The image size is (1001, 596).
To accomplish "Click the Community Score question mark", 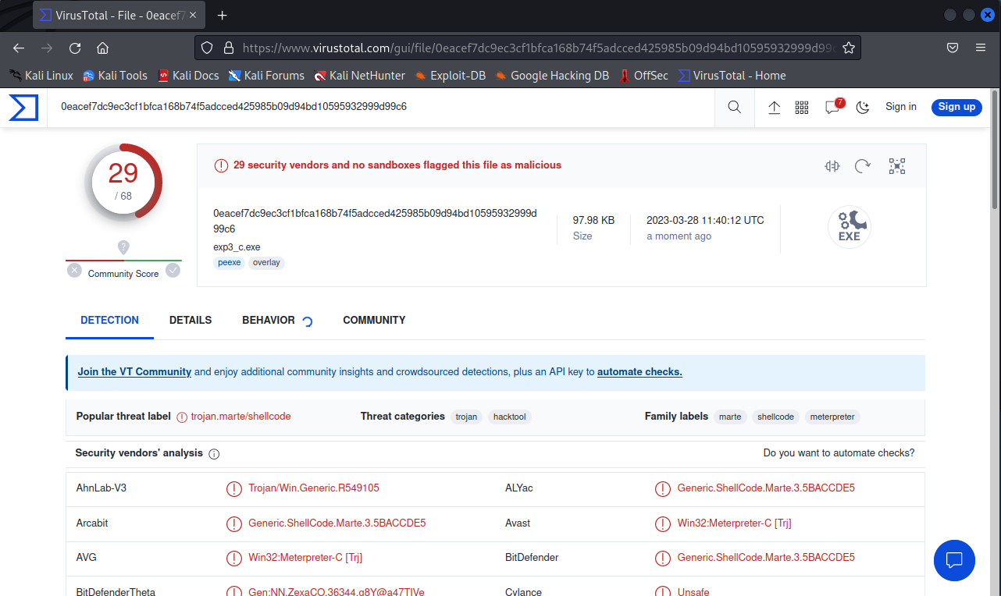I will point(123,247).
